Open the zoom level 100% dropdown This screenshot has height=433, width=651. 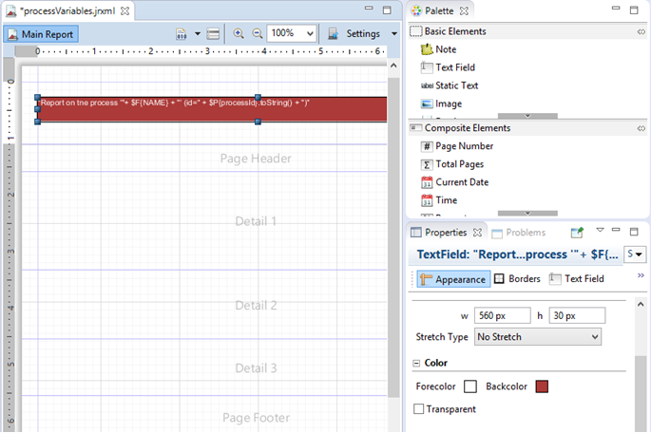(292, 33)
